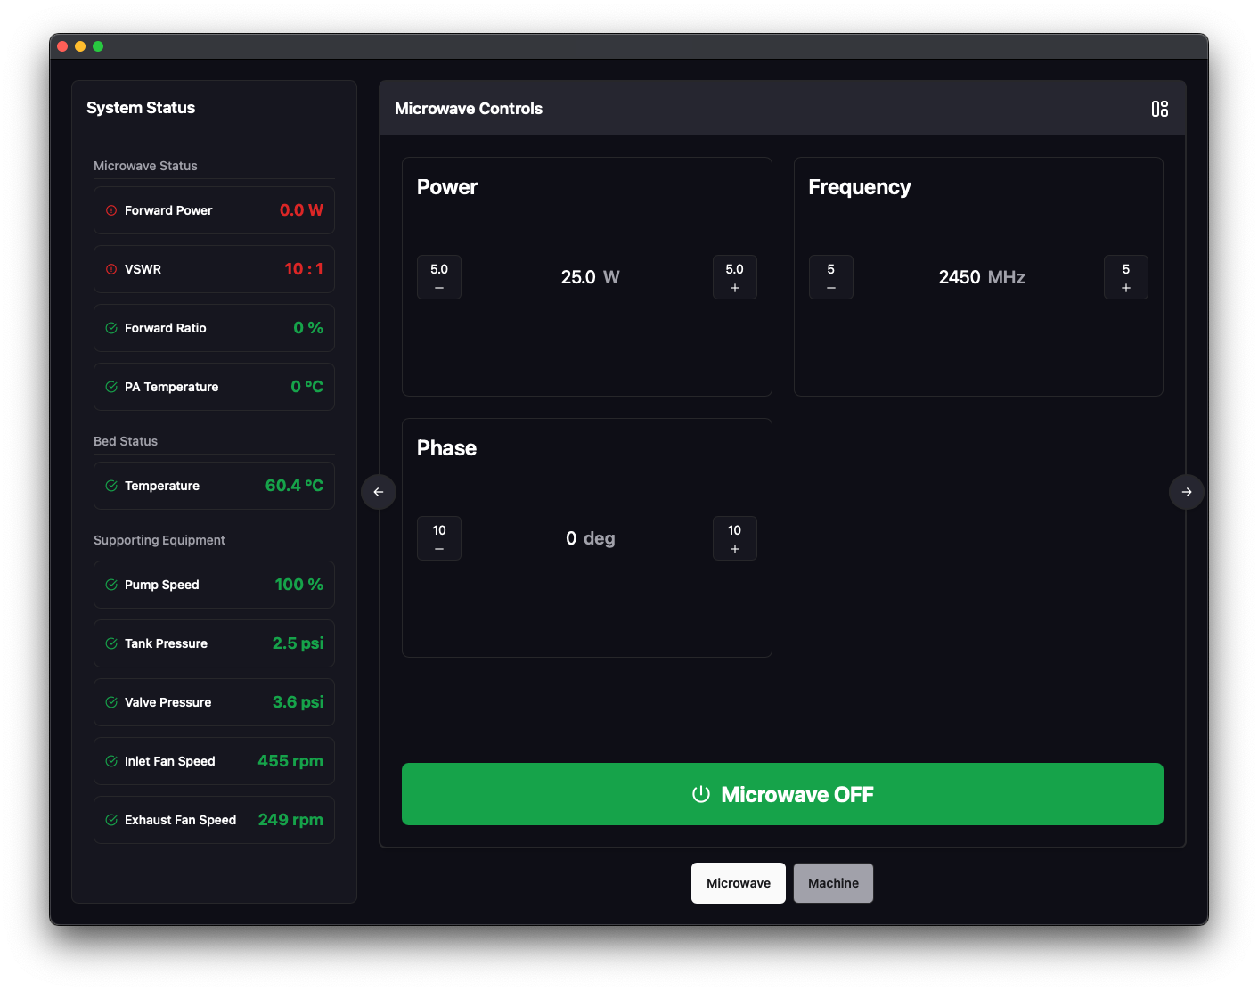Click the layout icon in Microwave Controls header
Viewport: 1258px width, 991px height.
(x=1159, y=109)
